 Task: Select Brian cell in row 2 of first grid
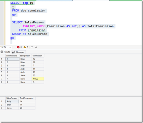coord(25,62)
